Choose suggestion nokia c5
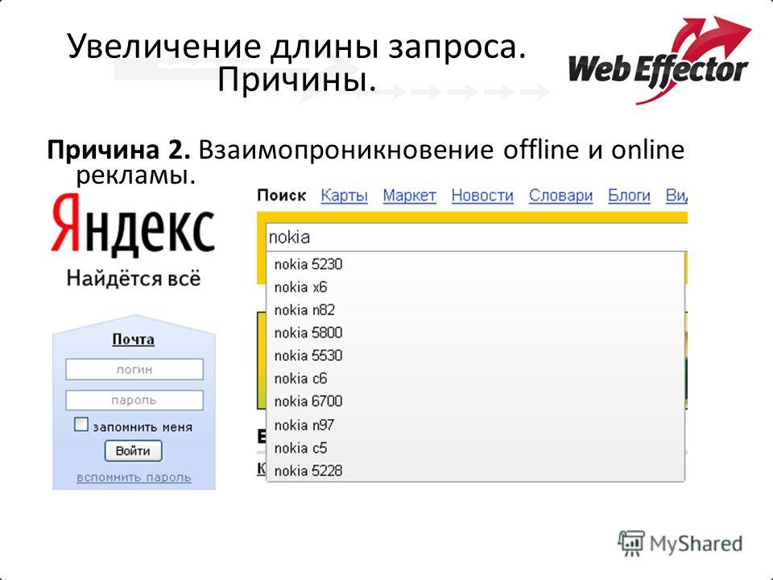This screenshot has width=773, height=580. (x=475, y=448)
